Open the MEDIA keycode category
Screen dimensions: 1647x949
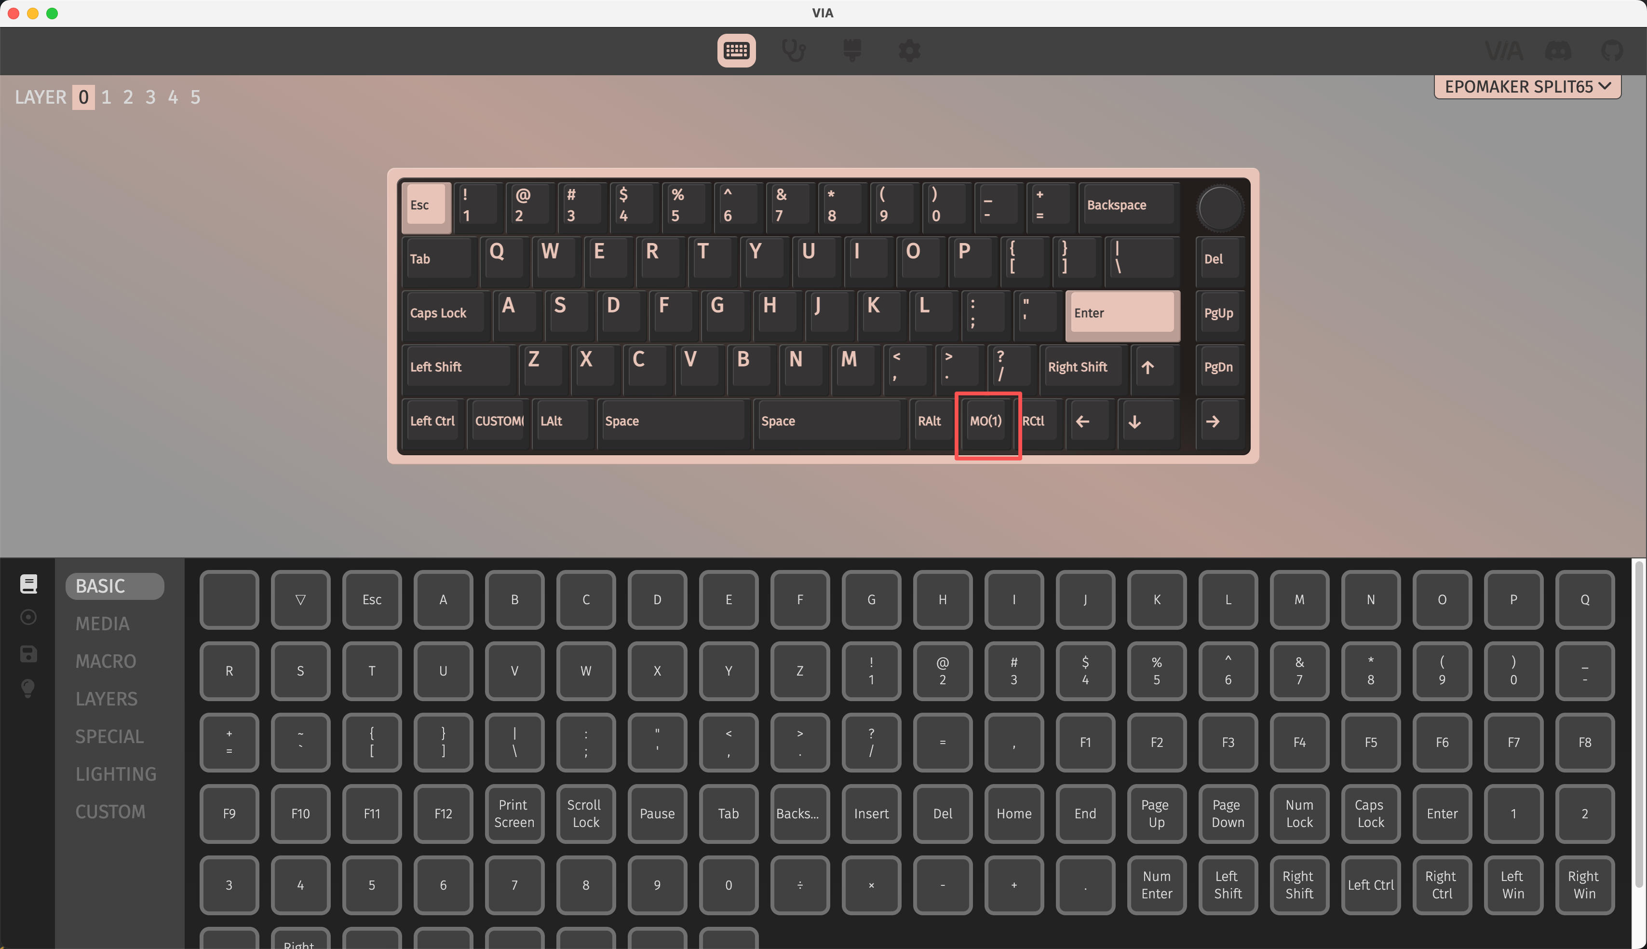point(102,624)
